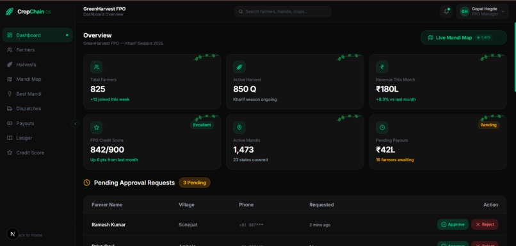Click the '18 farmers awaiting' text

point(395,160)
